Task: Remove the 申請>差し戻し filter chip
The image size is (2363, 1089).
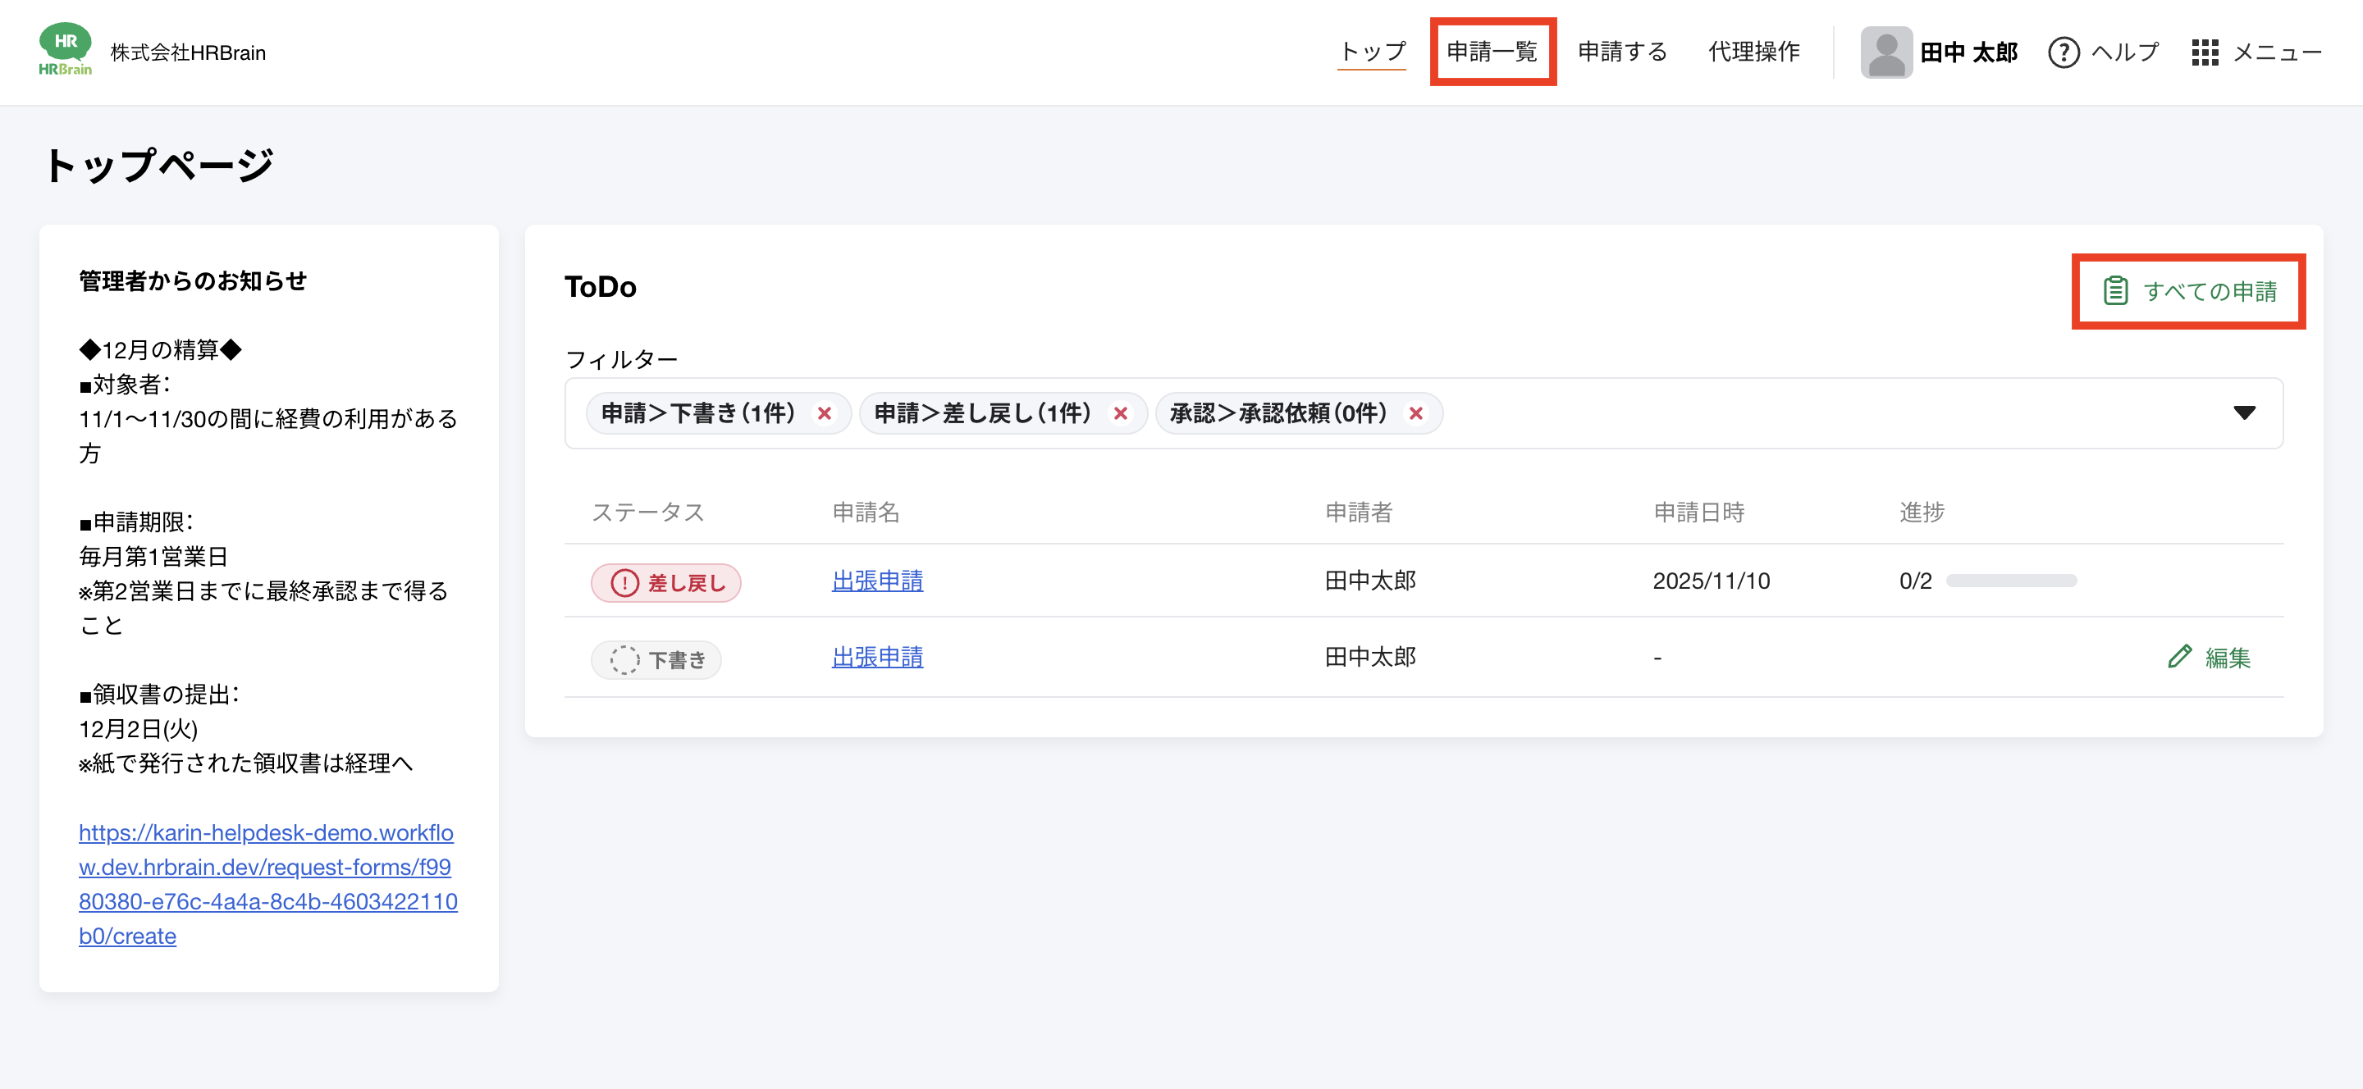Action: 1120,413
